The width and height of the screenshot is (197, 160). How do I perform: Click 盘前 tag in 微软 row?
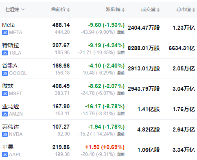pos(121,93)
